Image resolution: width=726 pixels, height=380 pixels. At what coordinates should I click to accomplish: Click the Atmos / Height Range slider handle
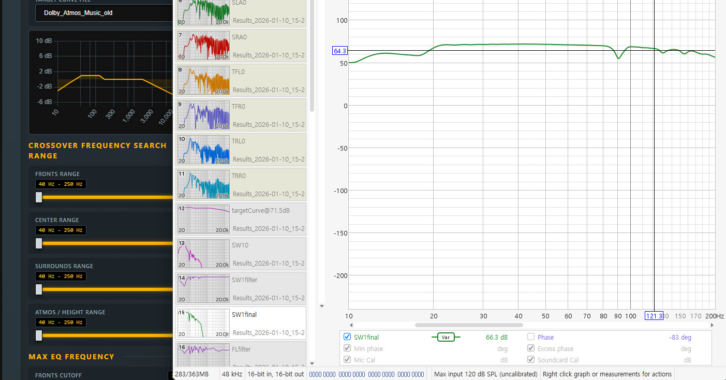[39, 335]
